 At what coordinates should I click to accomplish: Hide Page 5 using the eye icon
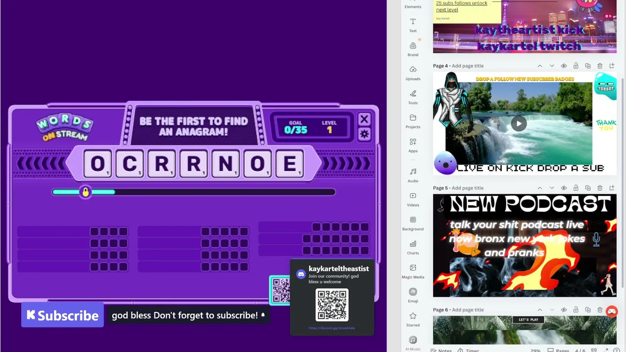tap(564, 188)
